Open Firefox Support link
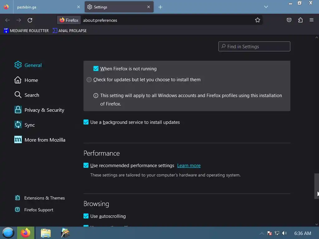Viewport: 319px width, 239px height. (34, 210)
